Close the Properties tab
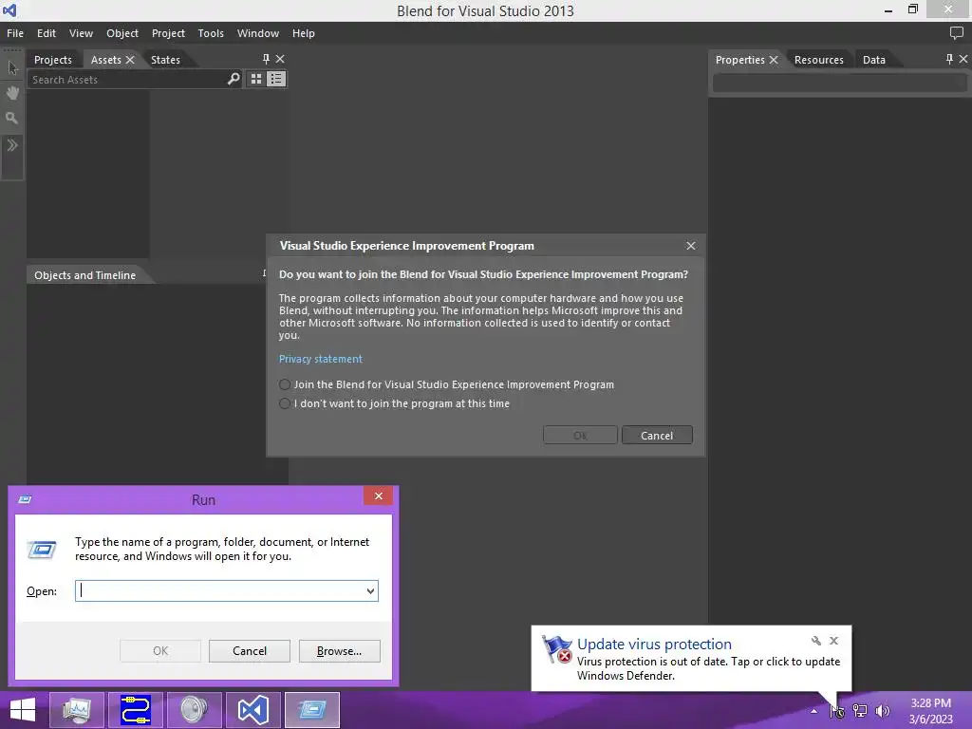 (x=774, y=60)
